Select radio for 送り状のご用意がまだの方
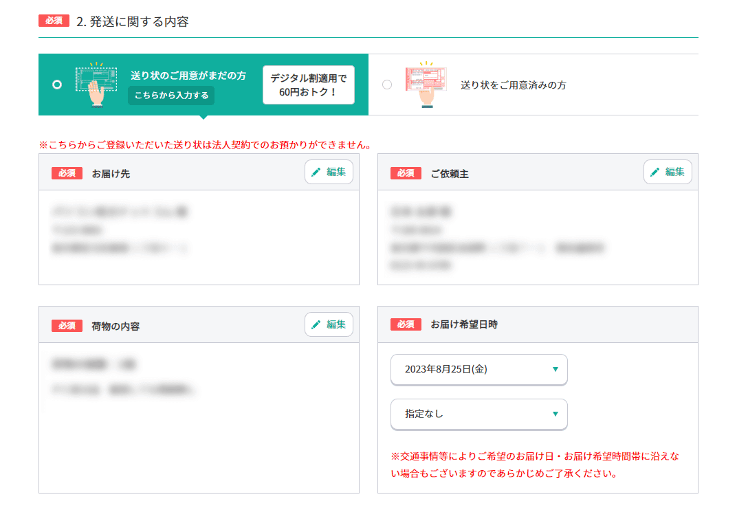 pyautogui.click(x=57, y=85)
